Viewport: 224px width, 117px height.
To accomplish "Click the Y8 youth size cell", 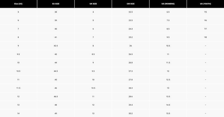I will point(205,37).
